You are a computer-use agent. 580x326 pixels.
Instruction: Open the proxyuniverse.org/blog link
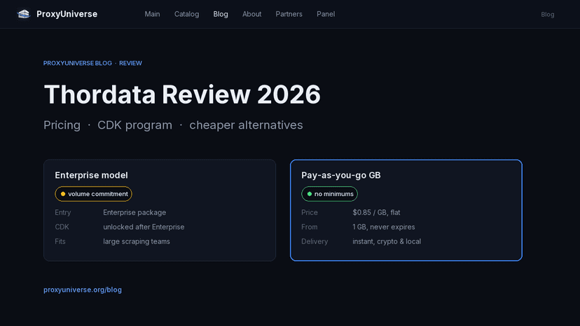(83, 290)
